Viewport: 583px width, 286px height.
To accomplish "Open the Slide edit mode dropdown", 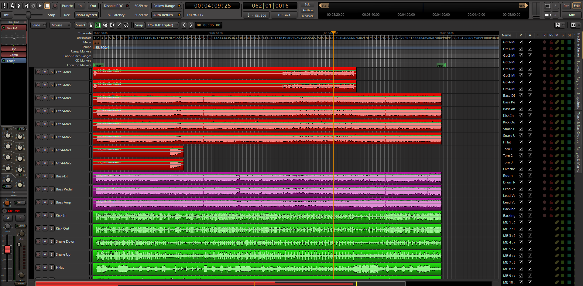I will [x=39, y=25].
